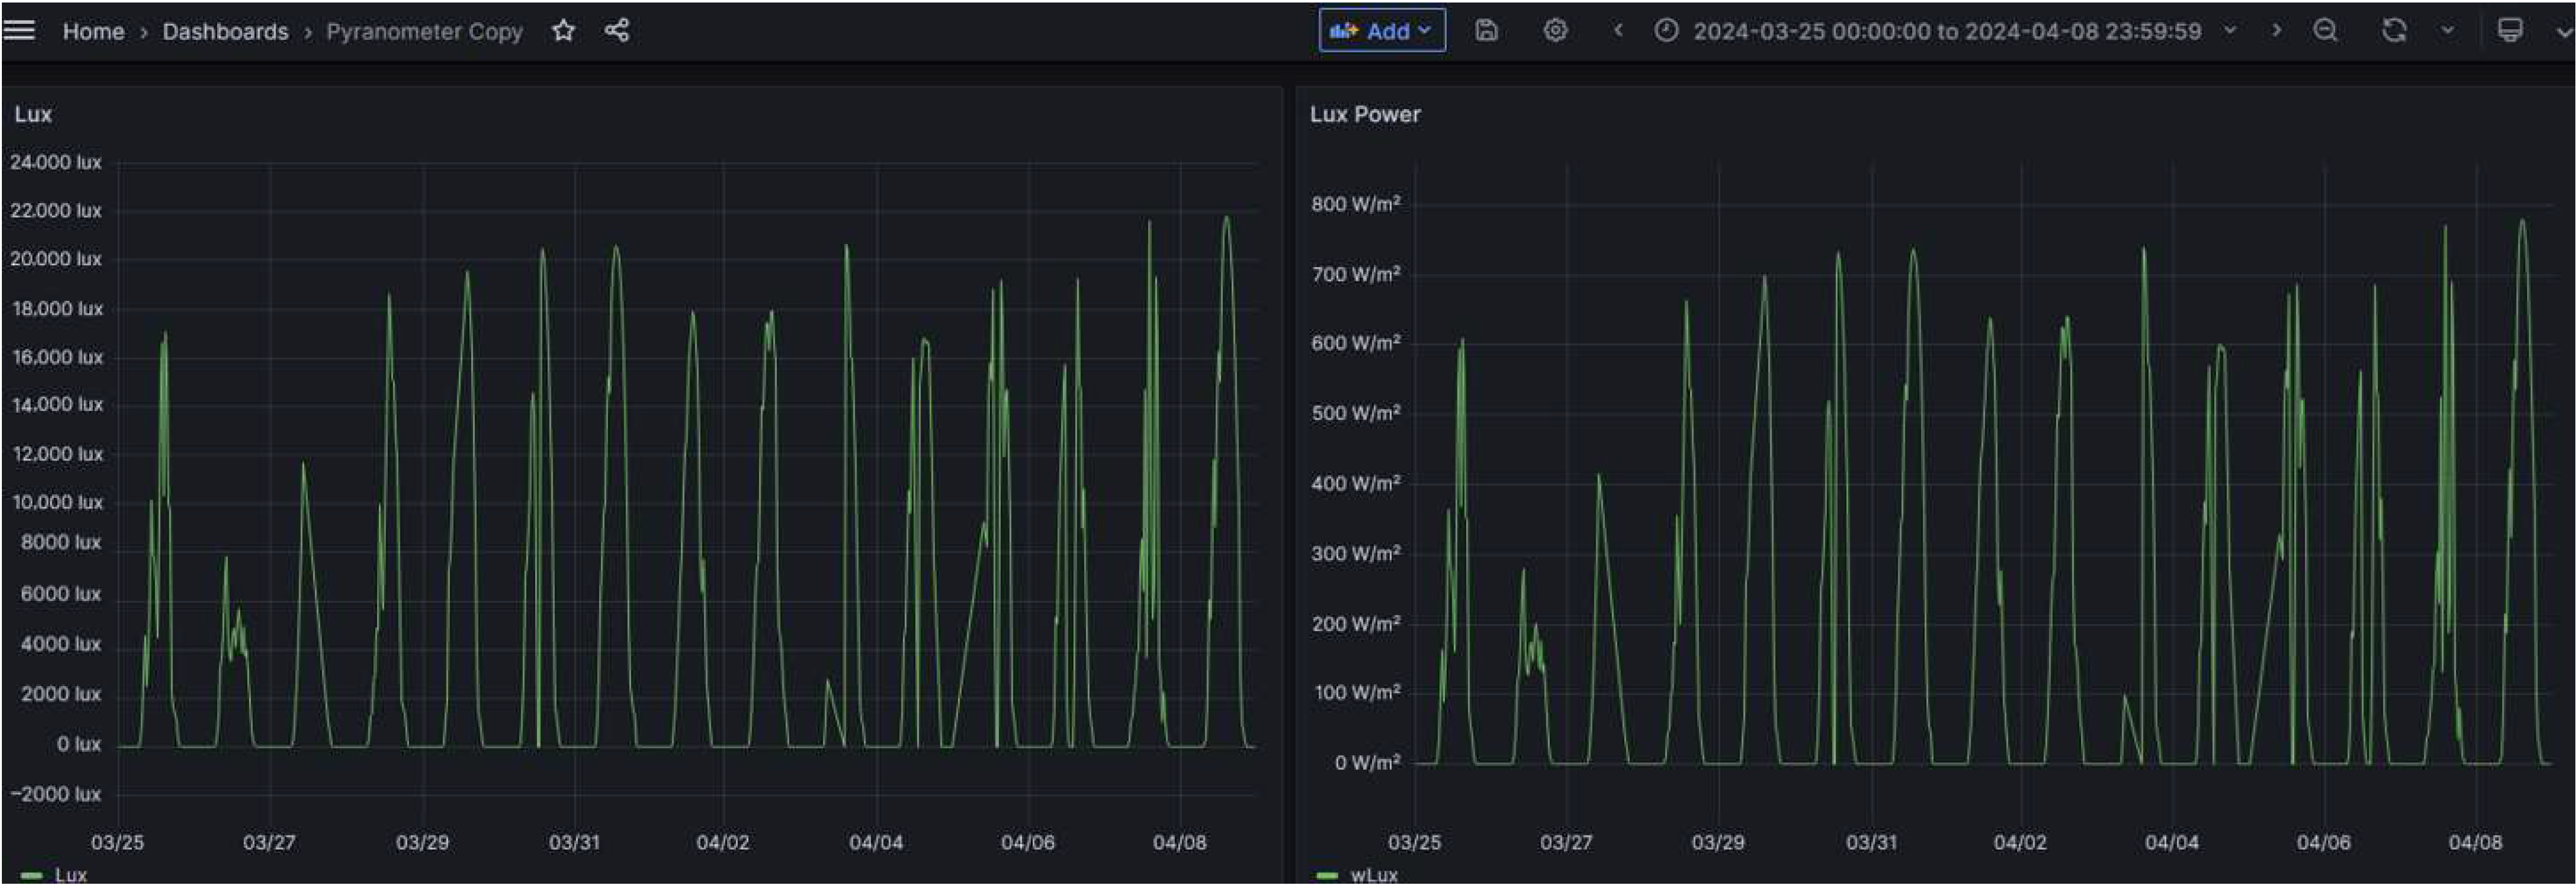Save the dashboard with disk icon
The image size is (2576, 885).
point(1486,30)
